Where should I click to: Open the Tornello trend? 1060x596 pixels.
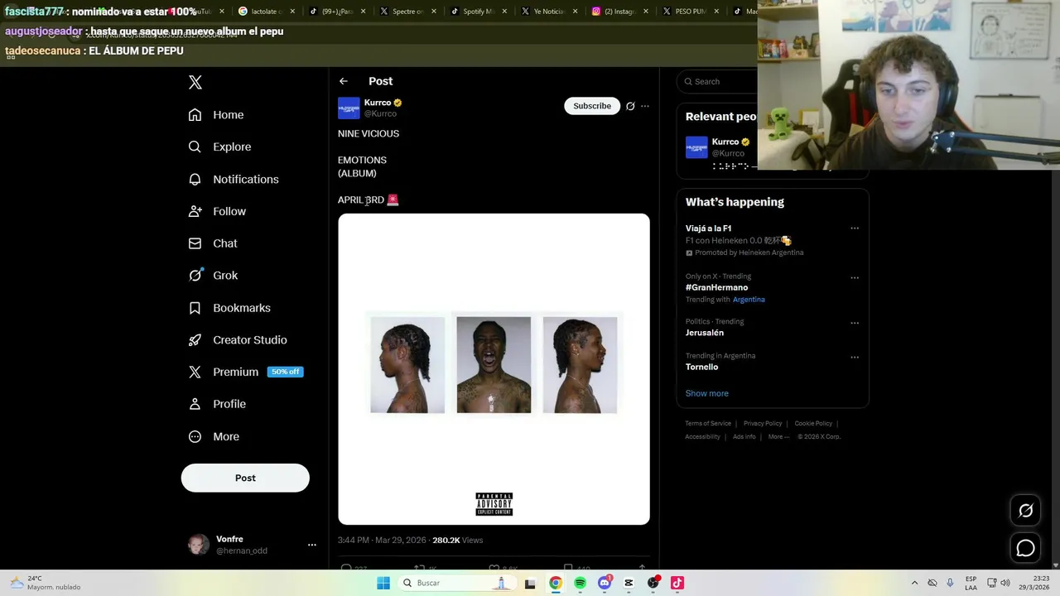point(701,367)
